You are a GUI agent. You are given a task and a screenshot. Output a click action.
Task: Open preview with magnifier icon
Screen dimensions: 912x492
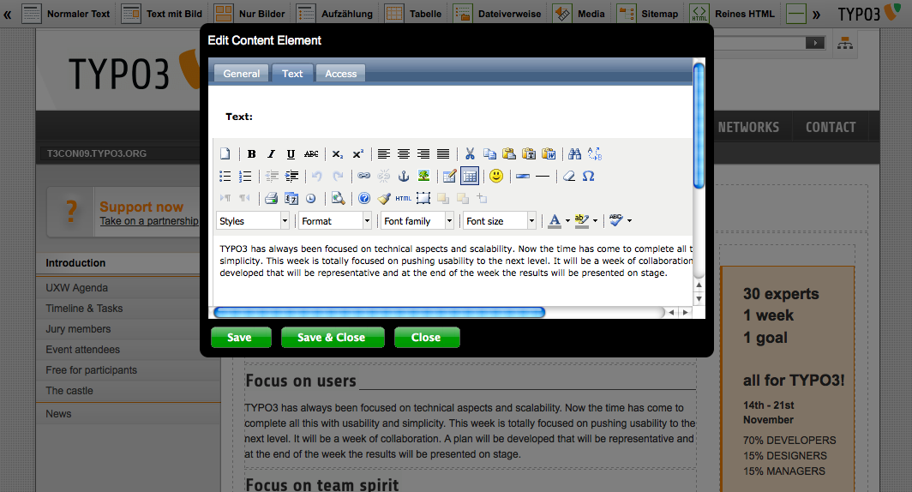click(338, 198)
